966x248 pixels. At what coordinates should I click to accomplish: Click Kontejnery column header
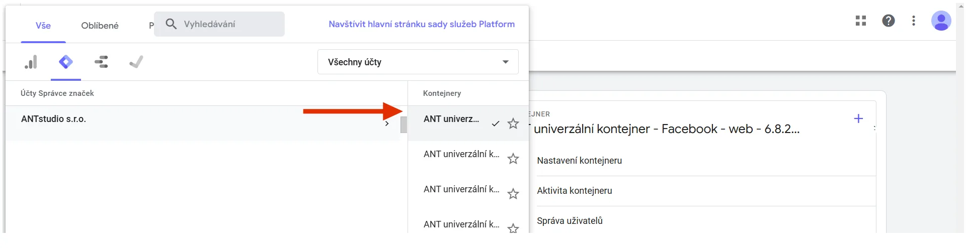442,93
